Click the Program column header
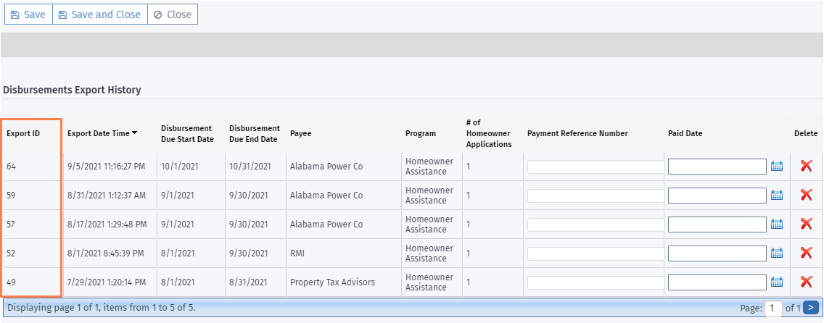 [421, 133]
